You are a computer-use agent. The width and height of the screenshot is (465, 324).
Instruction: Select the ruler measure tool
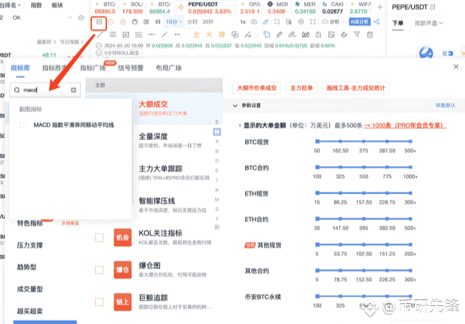(x=279, y=35)
